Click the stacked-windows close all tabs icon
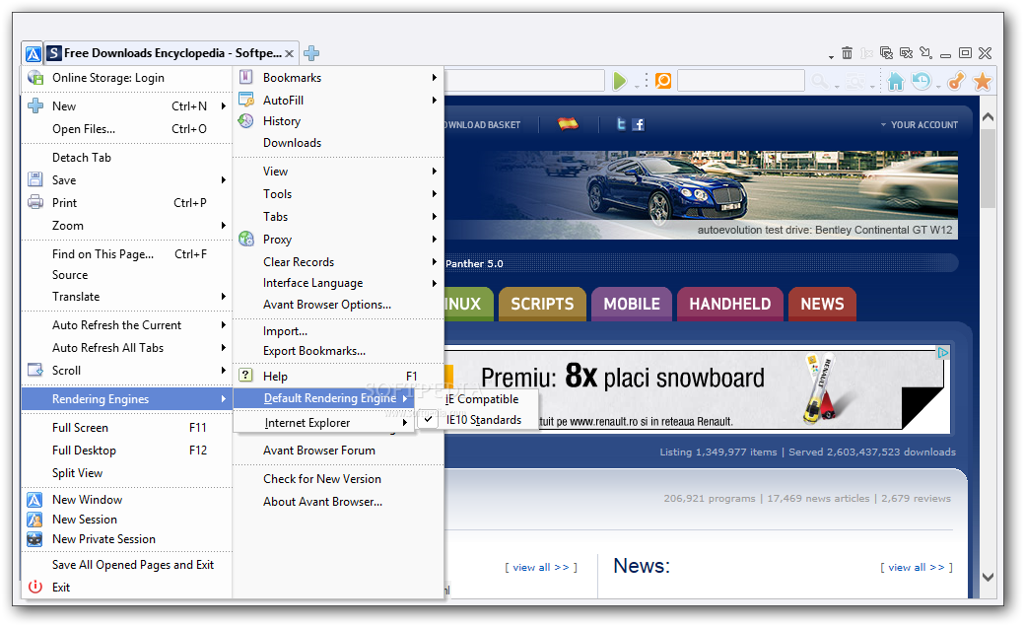The image size is (1024, 626). point(886,53)
